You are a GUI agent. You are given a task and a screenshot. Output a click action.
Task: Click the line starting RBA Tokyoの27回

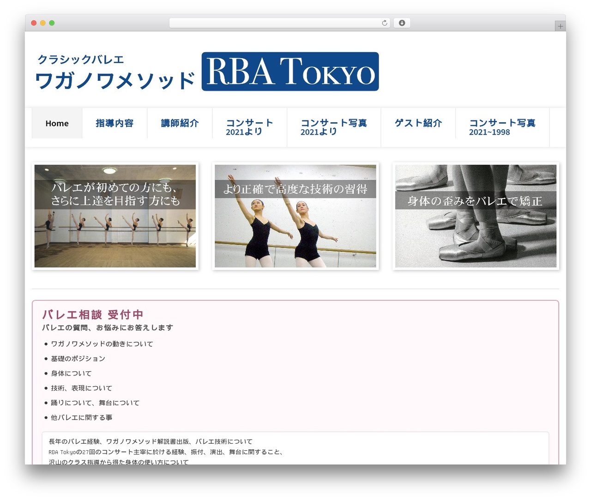pos(166,452)
